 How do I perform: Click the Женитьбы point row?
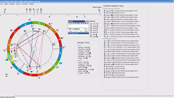[84, 49]
